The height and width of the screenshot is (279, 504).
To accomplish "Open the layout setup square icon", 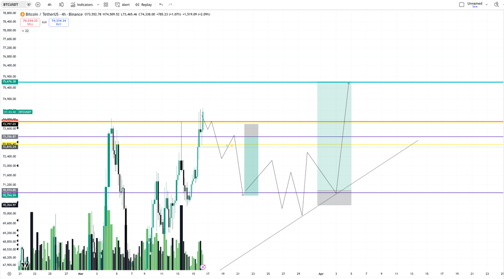I will coord(462,5).
